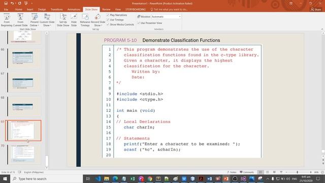The width and height of the screenshot is (325, 183).
Task: Open OBS Studio from taskbar
Action: coord(235,178)
